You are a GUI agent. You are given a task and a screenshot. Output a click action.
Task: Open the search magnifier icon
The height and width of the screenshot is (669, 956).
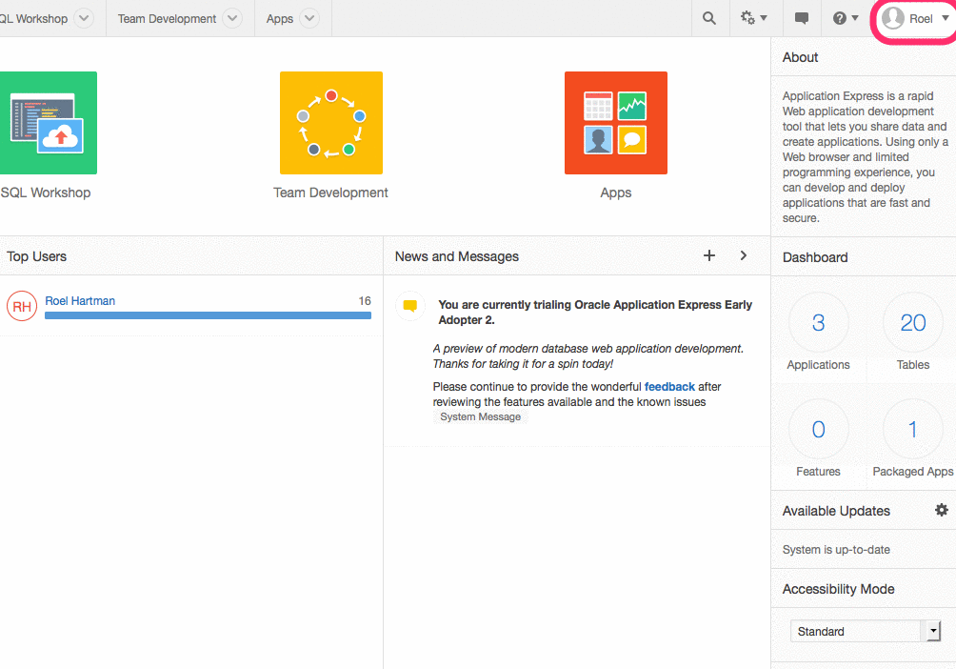[x=709, y=18]
